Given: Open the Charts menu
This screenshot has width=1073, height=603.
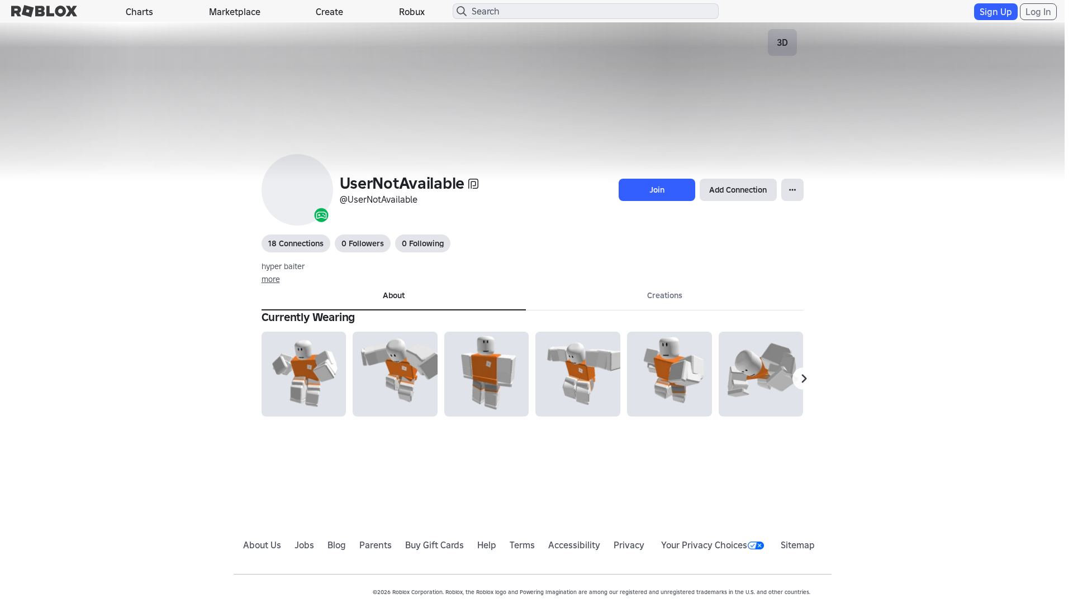Looking at the screenshot, I should click(139, 12).
